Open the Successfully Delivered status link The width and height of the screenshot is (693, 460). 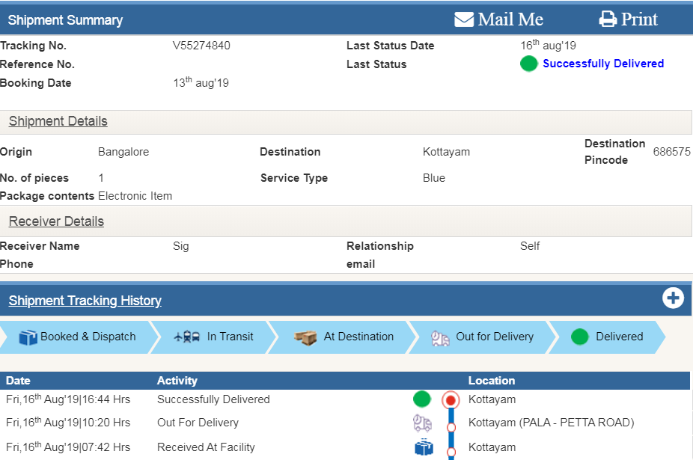pos(603,64)
